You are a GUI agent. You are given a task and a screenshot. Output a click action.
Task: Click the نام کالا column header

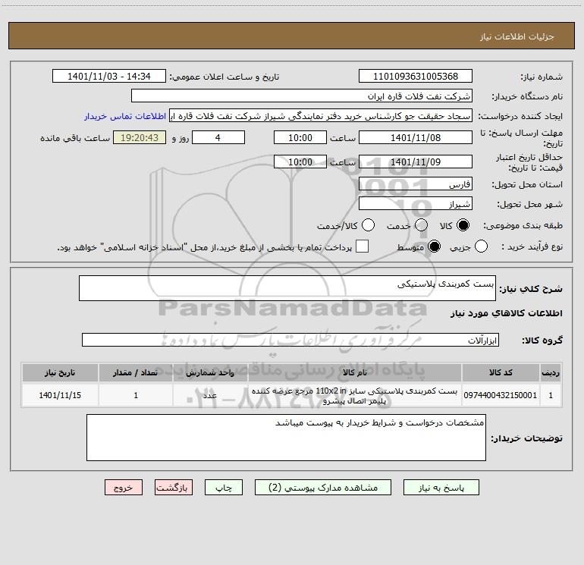click(x=355, y=372)
